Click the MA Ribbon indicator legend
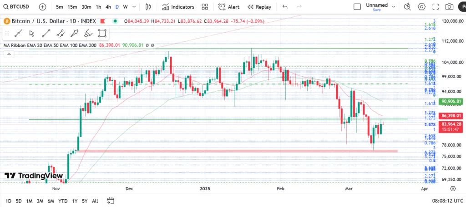This screenshot has height=207, width=466. click(50, 45)
